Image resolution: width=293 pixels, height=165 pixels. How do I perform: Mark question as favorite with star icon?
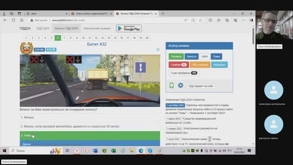[158, 49]
